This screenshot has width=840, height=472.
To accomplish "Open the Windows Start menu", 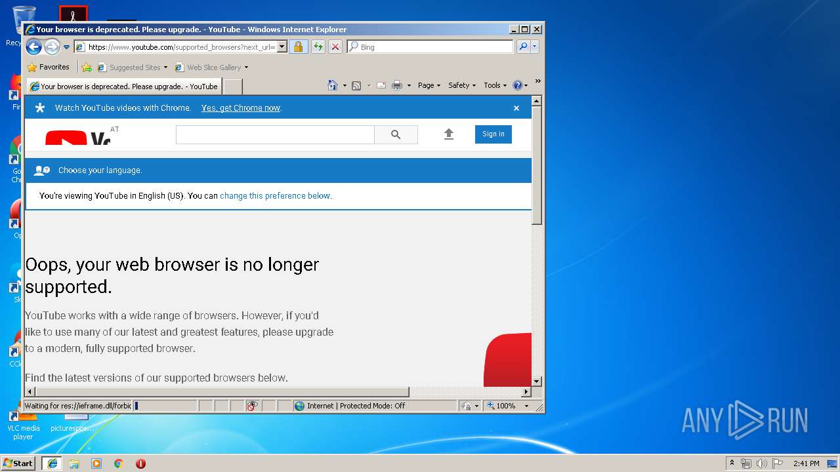I will click(18, 463).
